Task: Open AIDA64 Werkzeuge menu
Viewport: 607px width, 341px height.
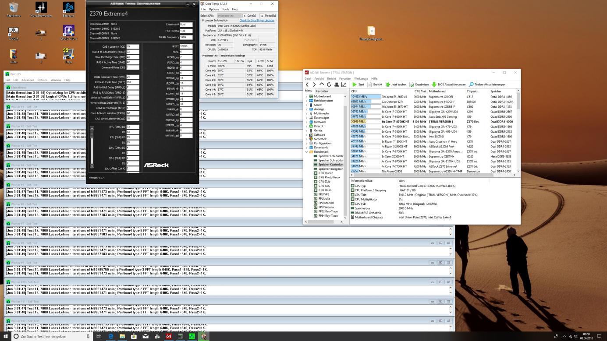Action: point(361,79)
